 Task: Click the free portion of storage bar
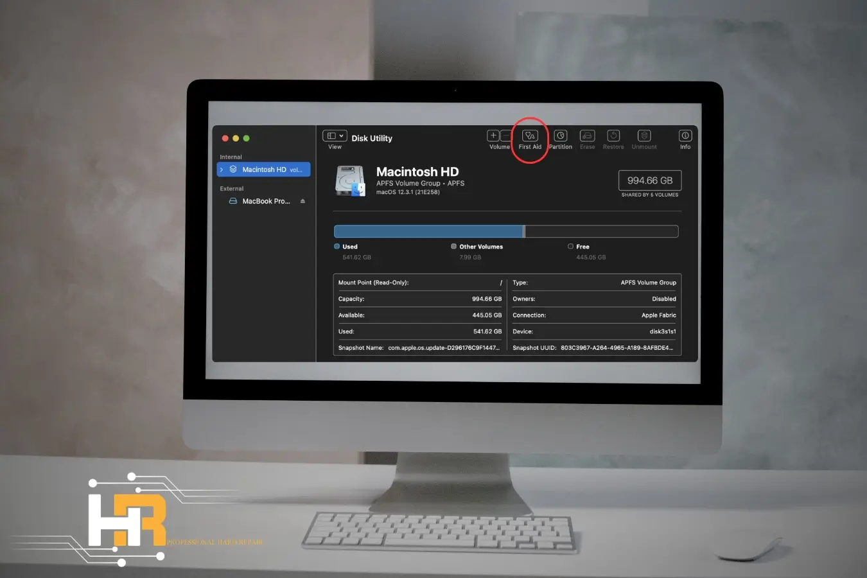602,232
